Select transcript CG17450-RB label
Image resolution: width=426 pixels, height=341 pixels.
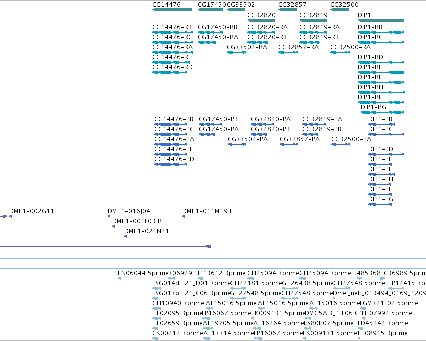pos(217,27)
